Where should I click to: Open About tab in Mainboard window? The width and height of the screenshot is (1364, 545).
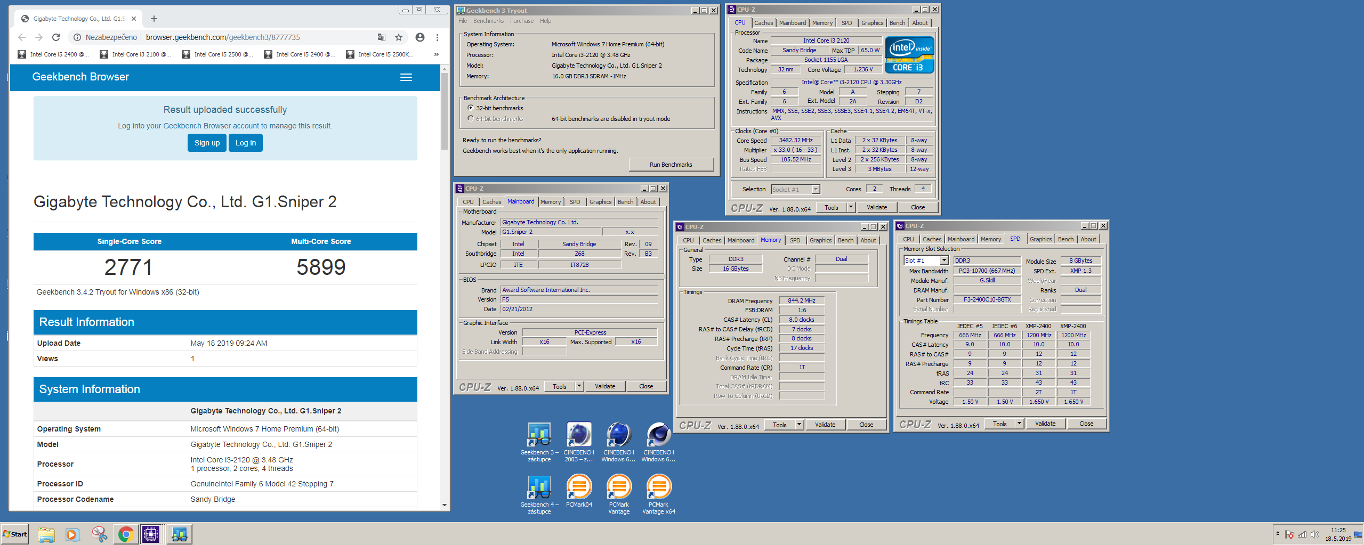648,202
